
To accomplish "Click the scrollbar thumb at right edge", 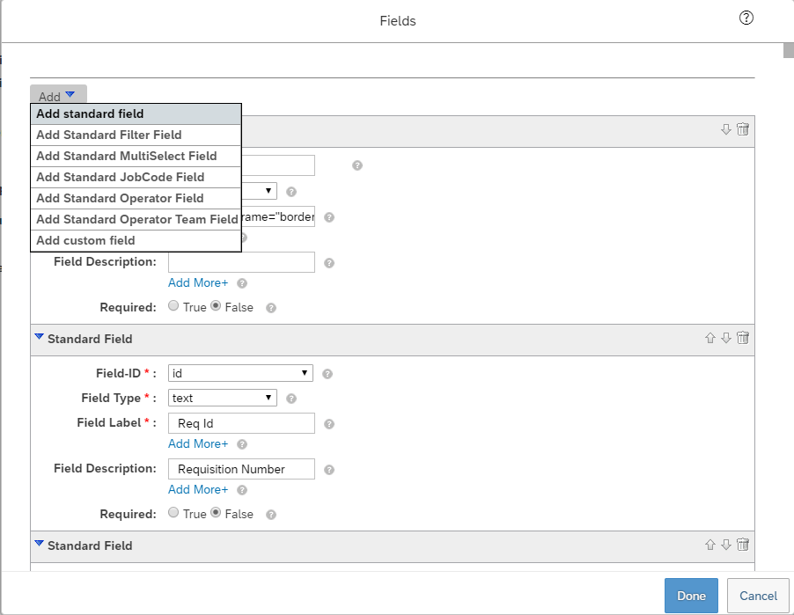I will (789, 51).
